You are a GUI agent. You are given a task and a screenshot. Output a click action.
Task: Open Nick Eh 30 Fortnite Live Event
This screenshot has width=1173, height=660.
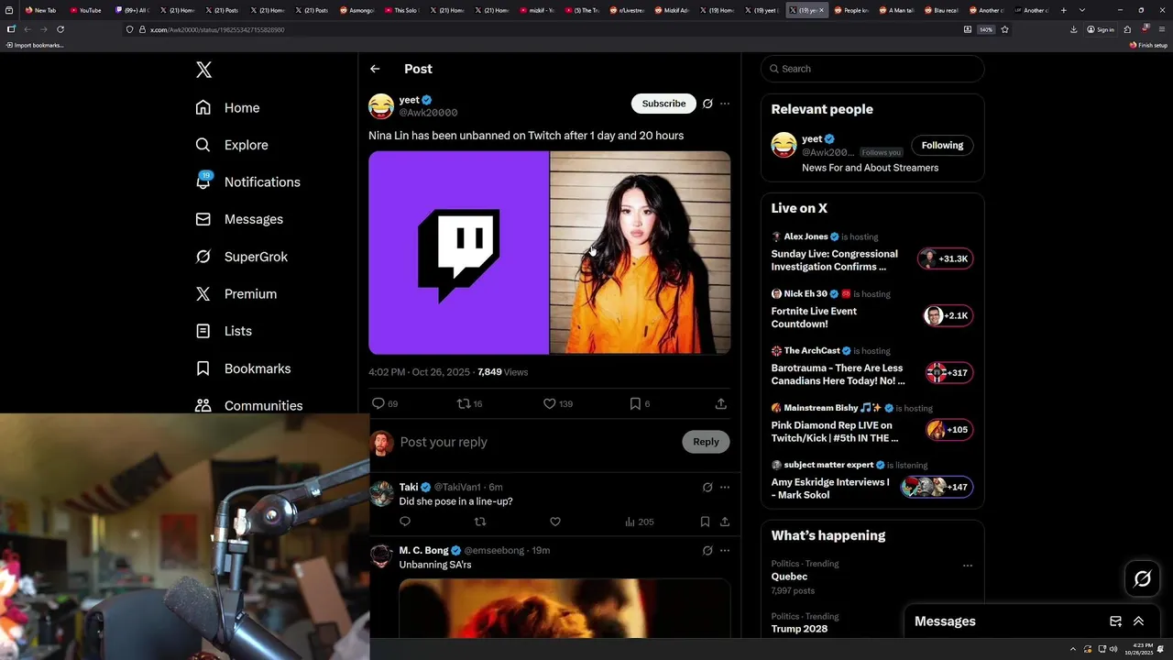click(872, 309)
